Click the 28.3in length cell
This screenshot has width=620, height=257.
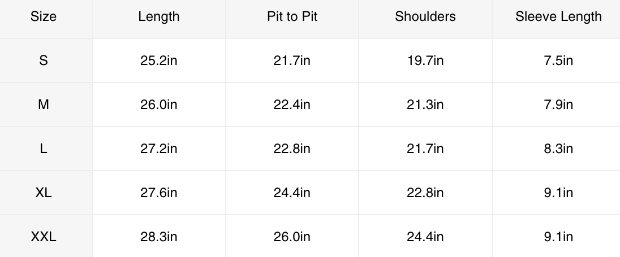point(158,237)
